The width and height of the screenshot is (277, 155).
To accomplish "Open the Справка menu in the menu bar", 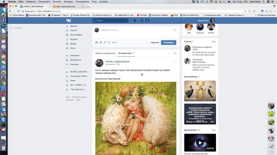I will coord(103,2).
